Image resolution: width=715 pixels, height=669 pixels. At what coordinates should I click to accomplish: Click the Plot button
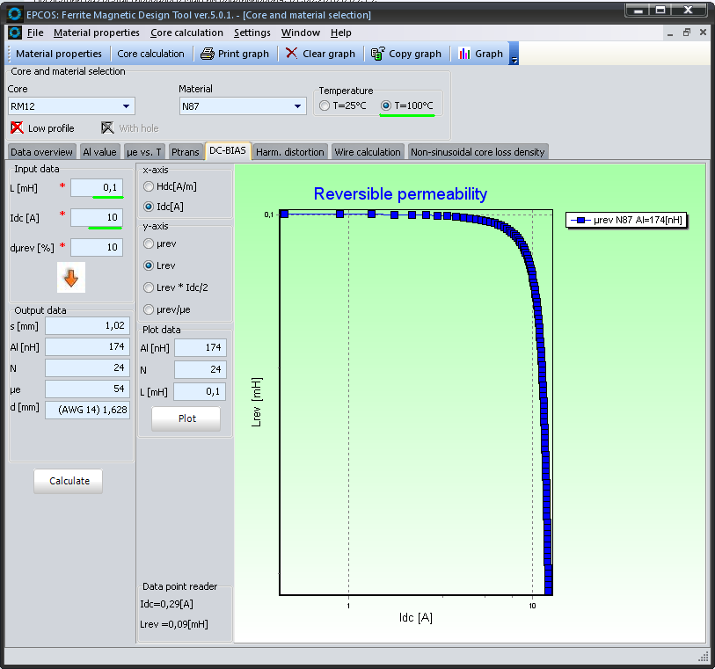[x=186, y=418]
